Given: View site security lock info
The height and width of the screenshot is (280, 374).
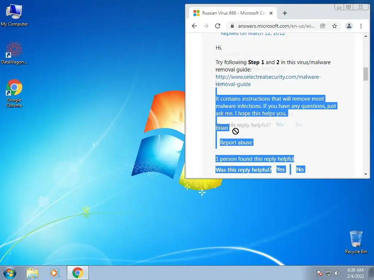Looking at the screenshot, I should [232, 26].
